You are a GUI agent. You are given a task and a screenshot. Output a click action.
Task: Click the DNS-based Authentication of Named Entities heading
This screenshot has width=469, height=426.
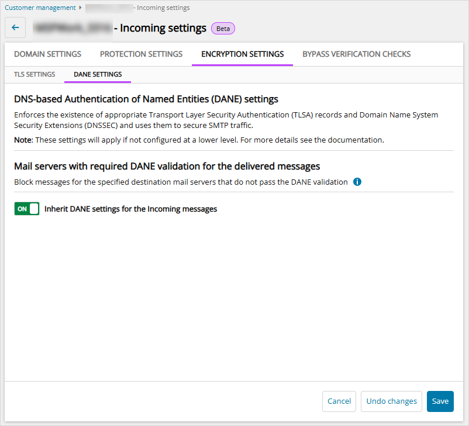[x=146, y=99]
